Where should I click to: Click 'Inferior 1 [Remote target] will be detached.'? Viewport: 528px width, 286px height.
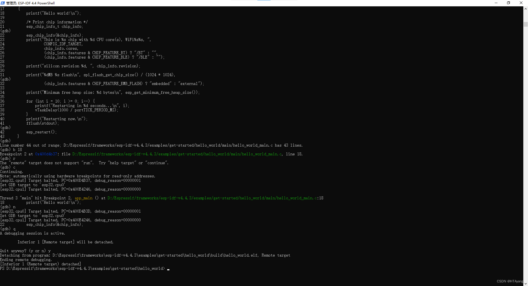65,242
